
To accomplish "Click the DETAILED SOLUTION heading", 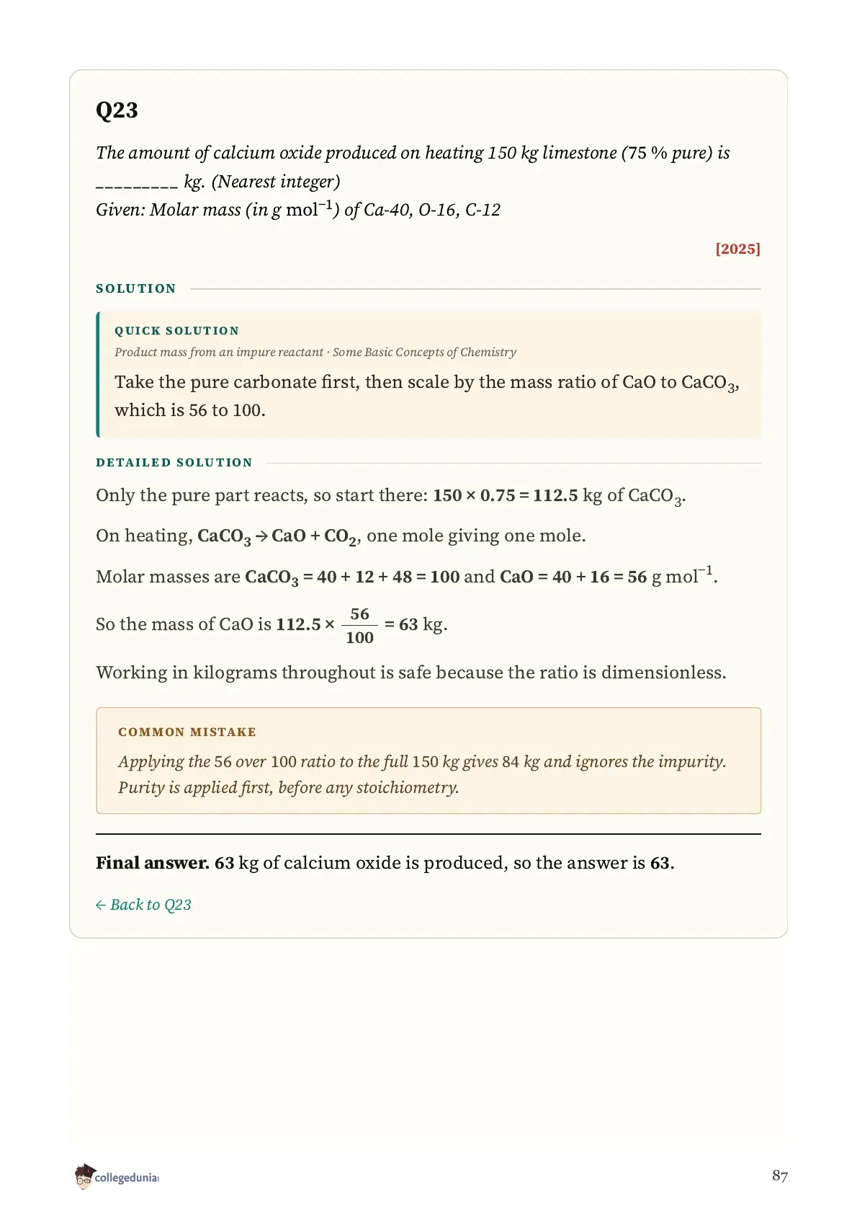I will pyautogui.click(x=174, y=463).
